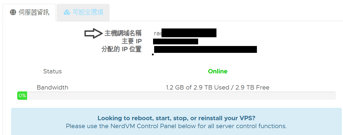Viewport: 343px width, 135px height.
Task: Switch to the 可設定選項 tab
Action: 83,13
